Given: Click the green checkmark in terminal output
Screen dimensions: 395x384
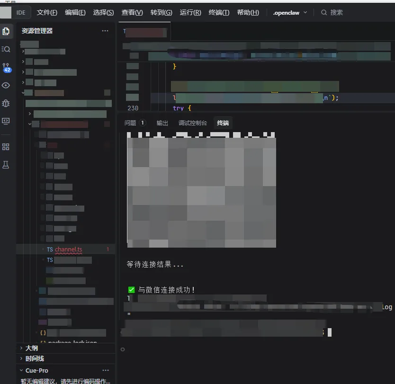Looking at the screenshot, I should [131, 290].
